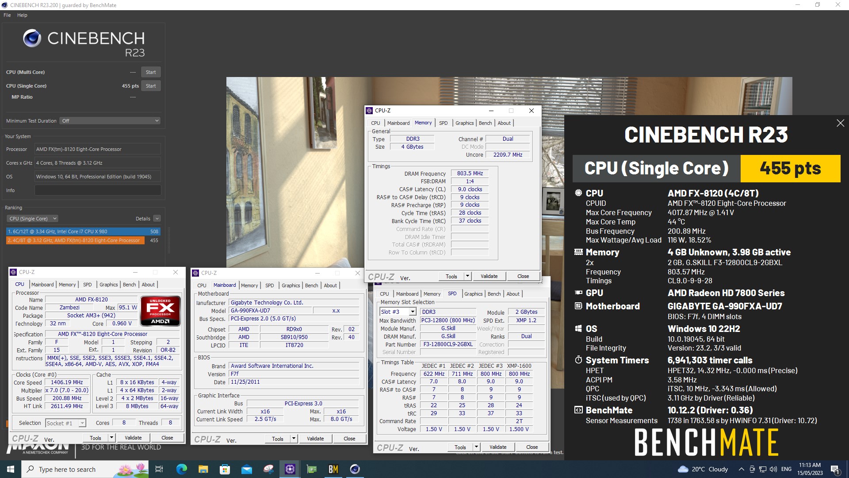Click the Memory module icon in the BenchMate panel

pyautogui.click(x=578, y=252)
